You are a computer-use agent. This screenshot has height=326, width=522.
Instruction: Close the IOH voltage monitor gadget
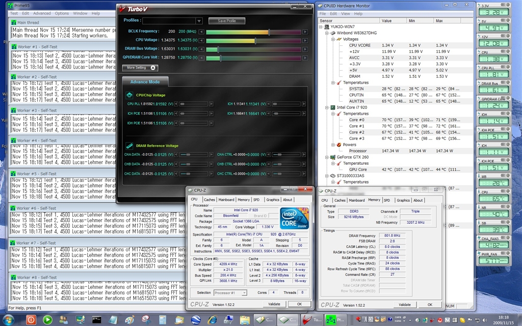click(508, 113)
